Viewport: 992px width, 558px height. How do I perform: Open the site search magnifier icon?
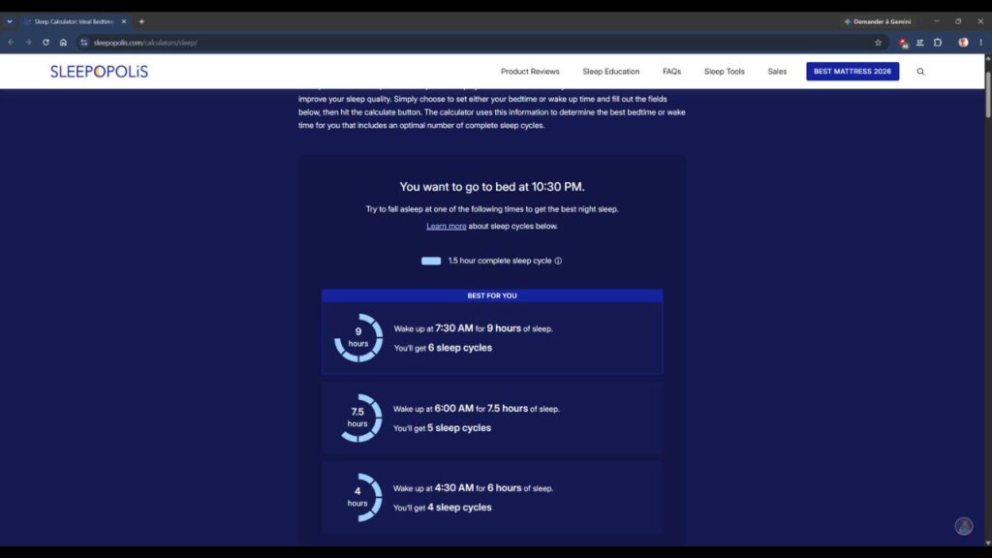pos(920,72)
